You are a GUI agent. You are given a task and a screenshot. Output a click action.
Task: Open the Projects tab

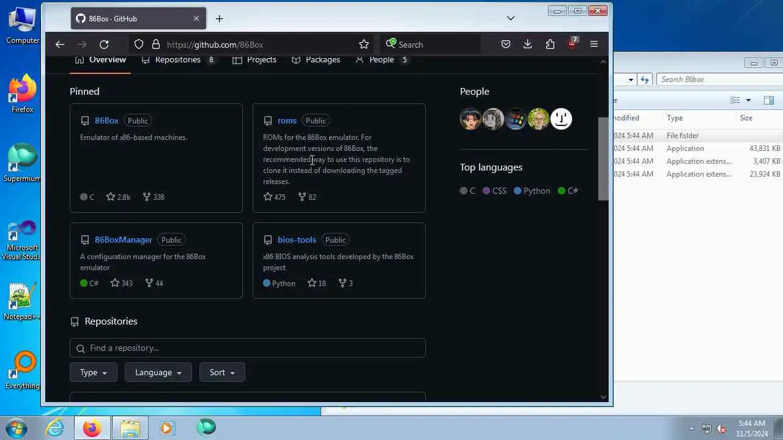click(254, 60)
